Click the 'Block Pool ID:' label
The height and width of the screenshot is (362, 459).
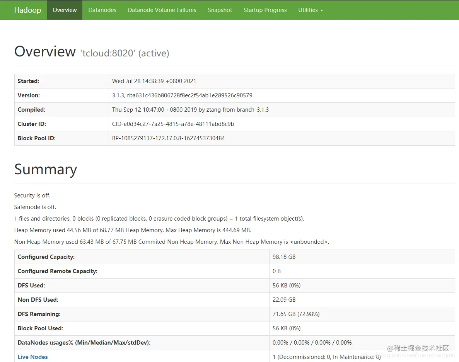pos(37,138)
